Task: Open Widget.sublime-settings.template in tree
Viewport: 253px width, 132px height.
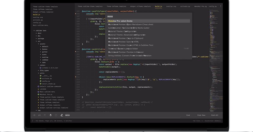Action: pyautogui.click(x=54, y=108)
